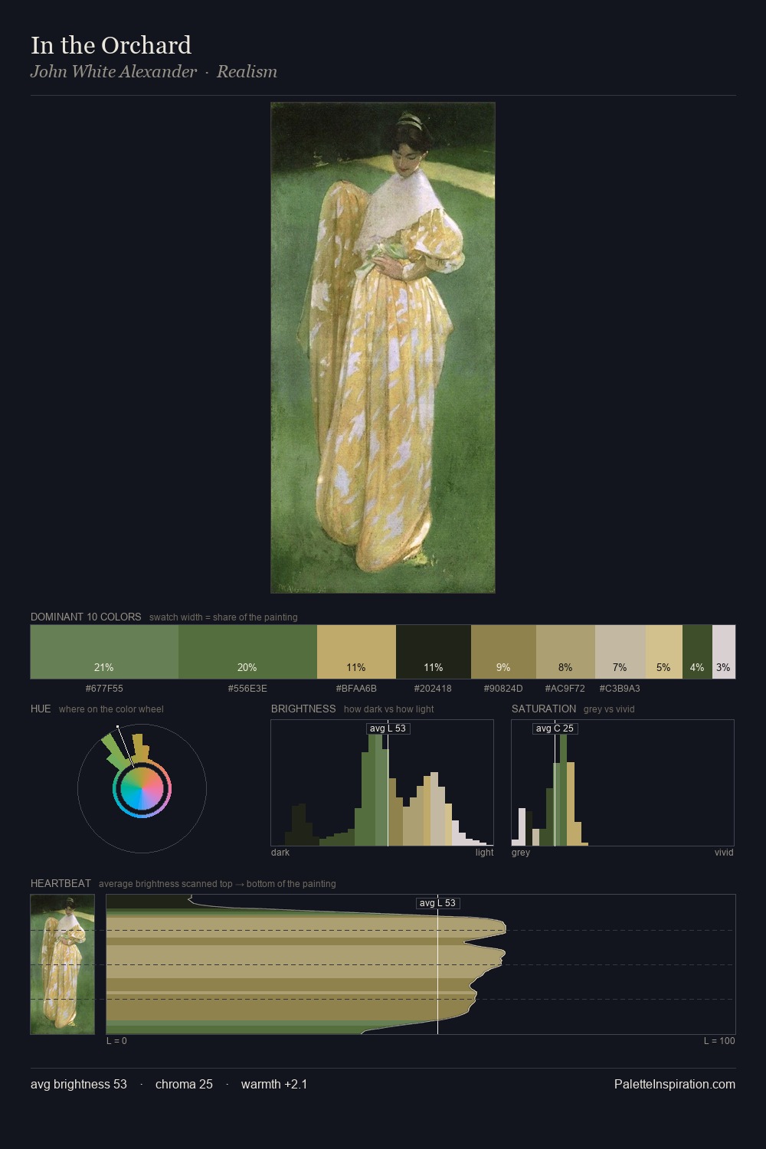Click the hex code #202418
Screen dimensions: 766x1149
click(433, 688)
